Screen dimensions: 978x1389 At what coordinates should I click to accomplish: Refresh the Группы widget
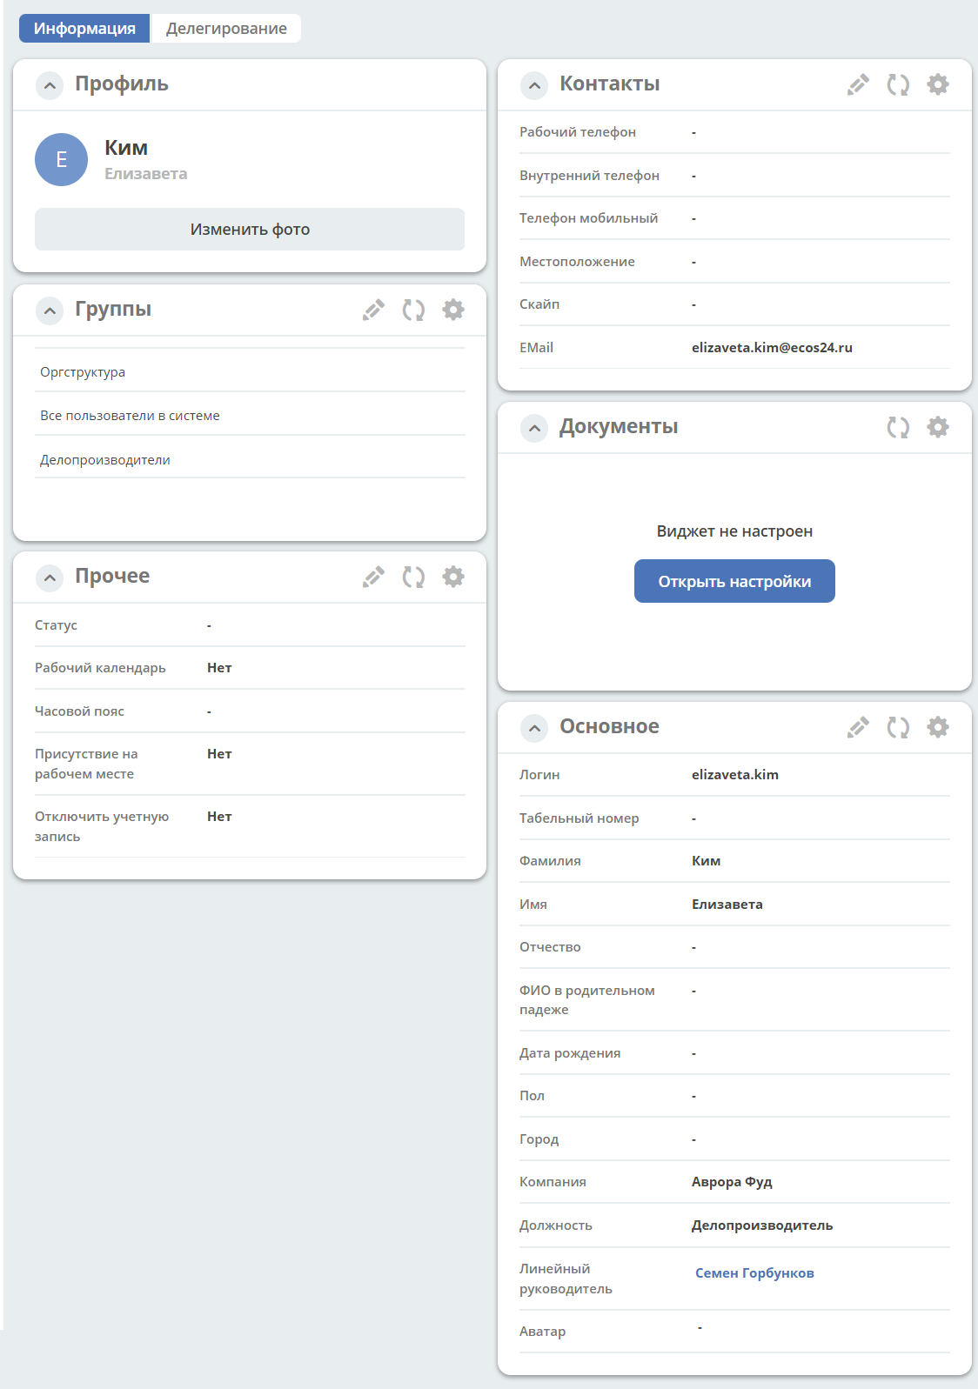[x=413, y=310]
